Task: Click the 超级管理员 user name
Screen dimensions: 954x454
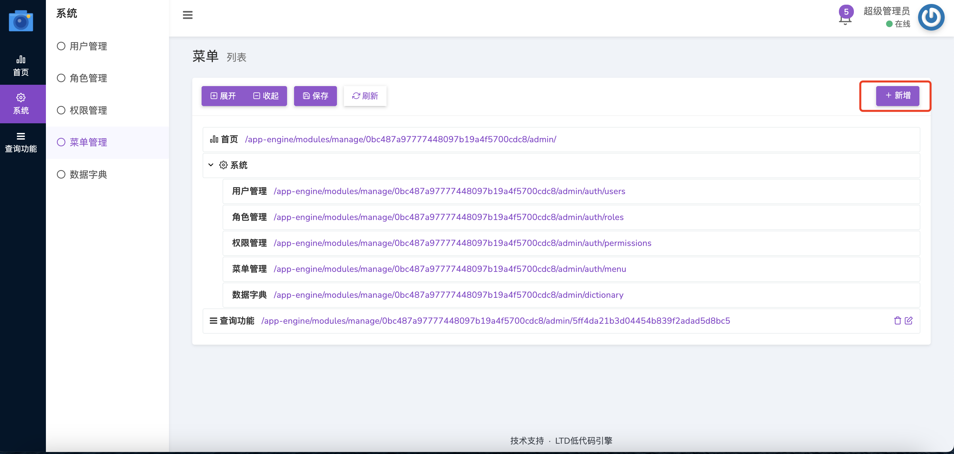Action: point(886,11)
